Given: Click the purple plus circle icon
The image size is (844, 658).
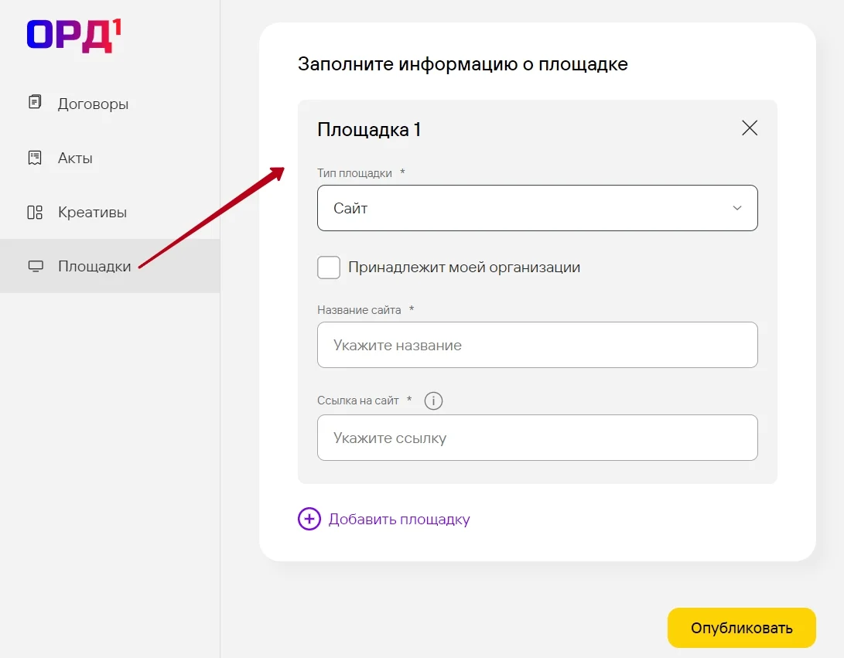Looking at the screenshot, I should tap(309, 519).
